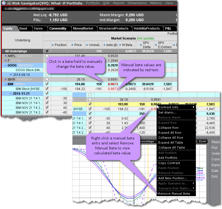The image size is (222, 209).
Task: Click the red IBM Stock beta value
Action: point(113,89)
